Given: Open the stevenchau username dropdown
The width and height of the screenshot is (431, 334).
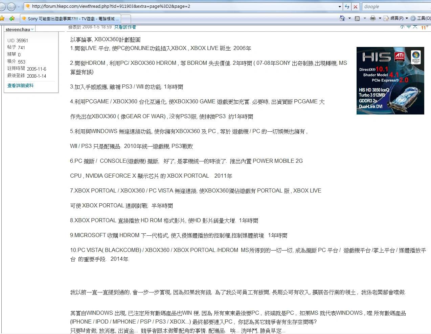Looking at the screenshot, I should coord(32,30).
